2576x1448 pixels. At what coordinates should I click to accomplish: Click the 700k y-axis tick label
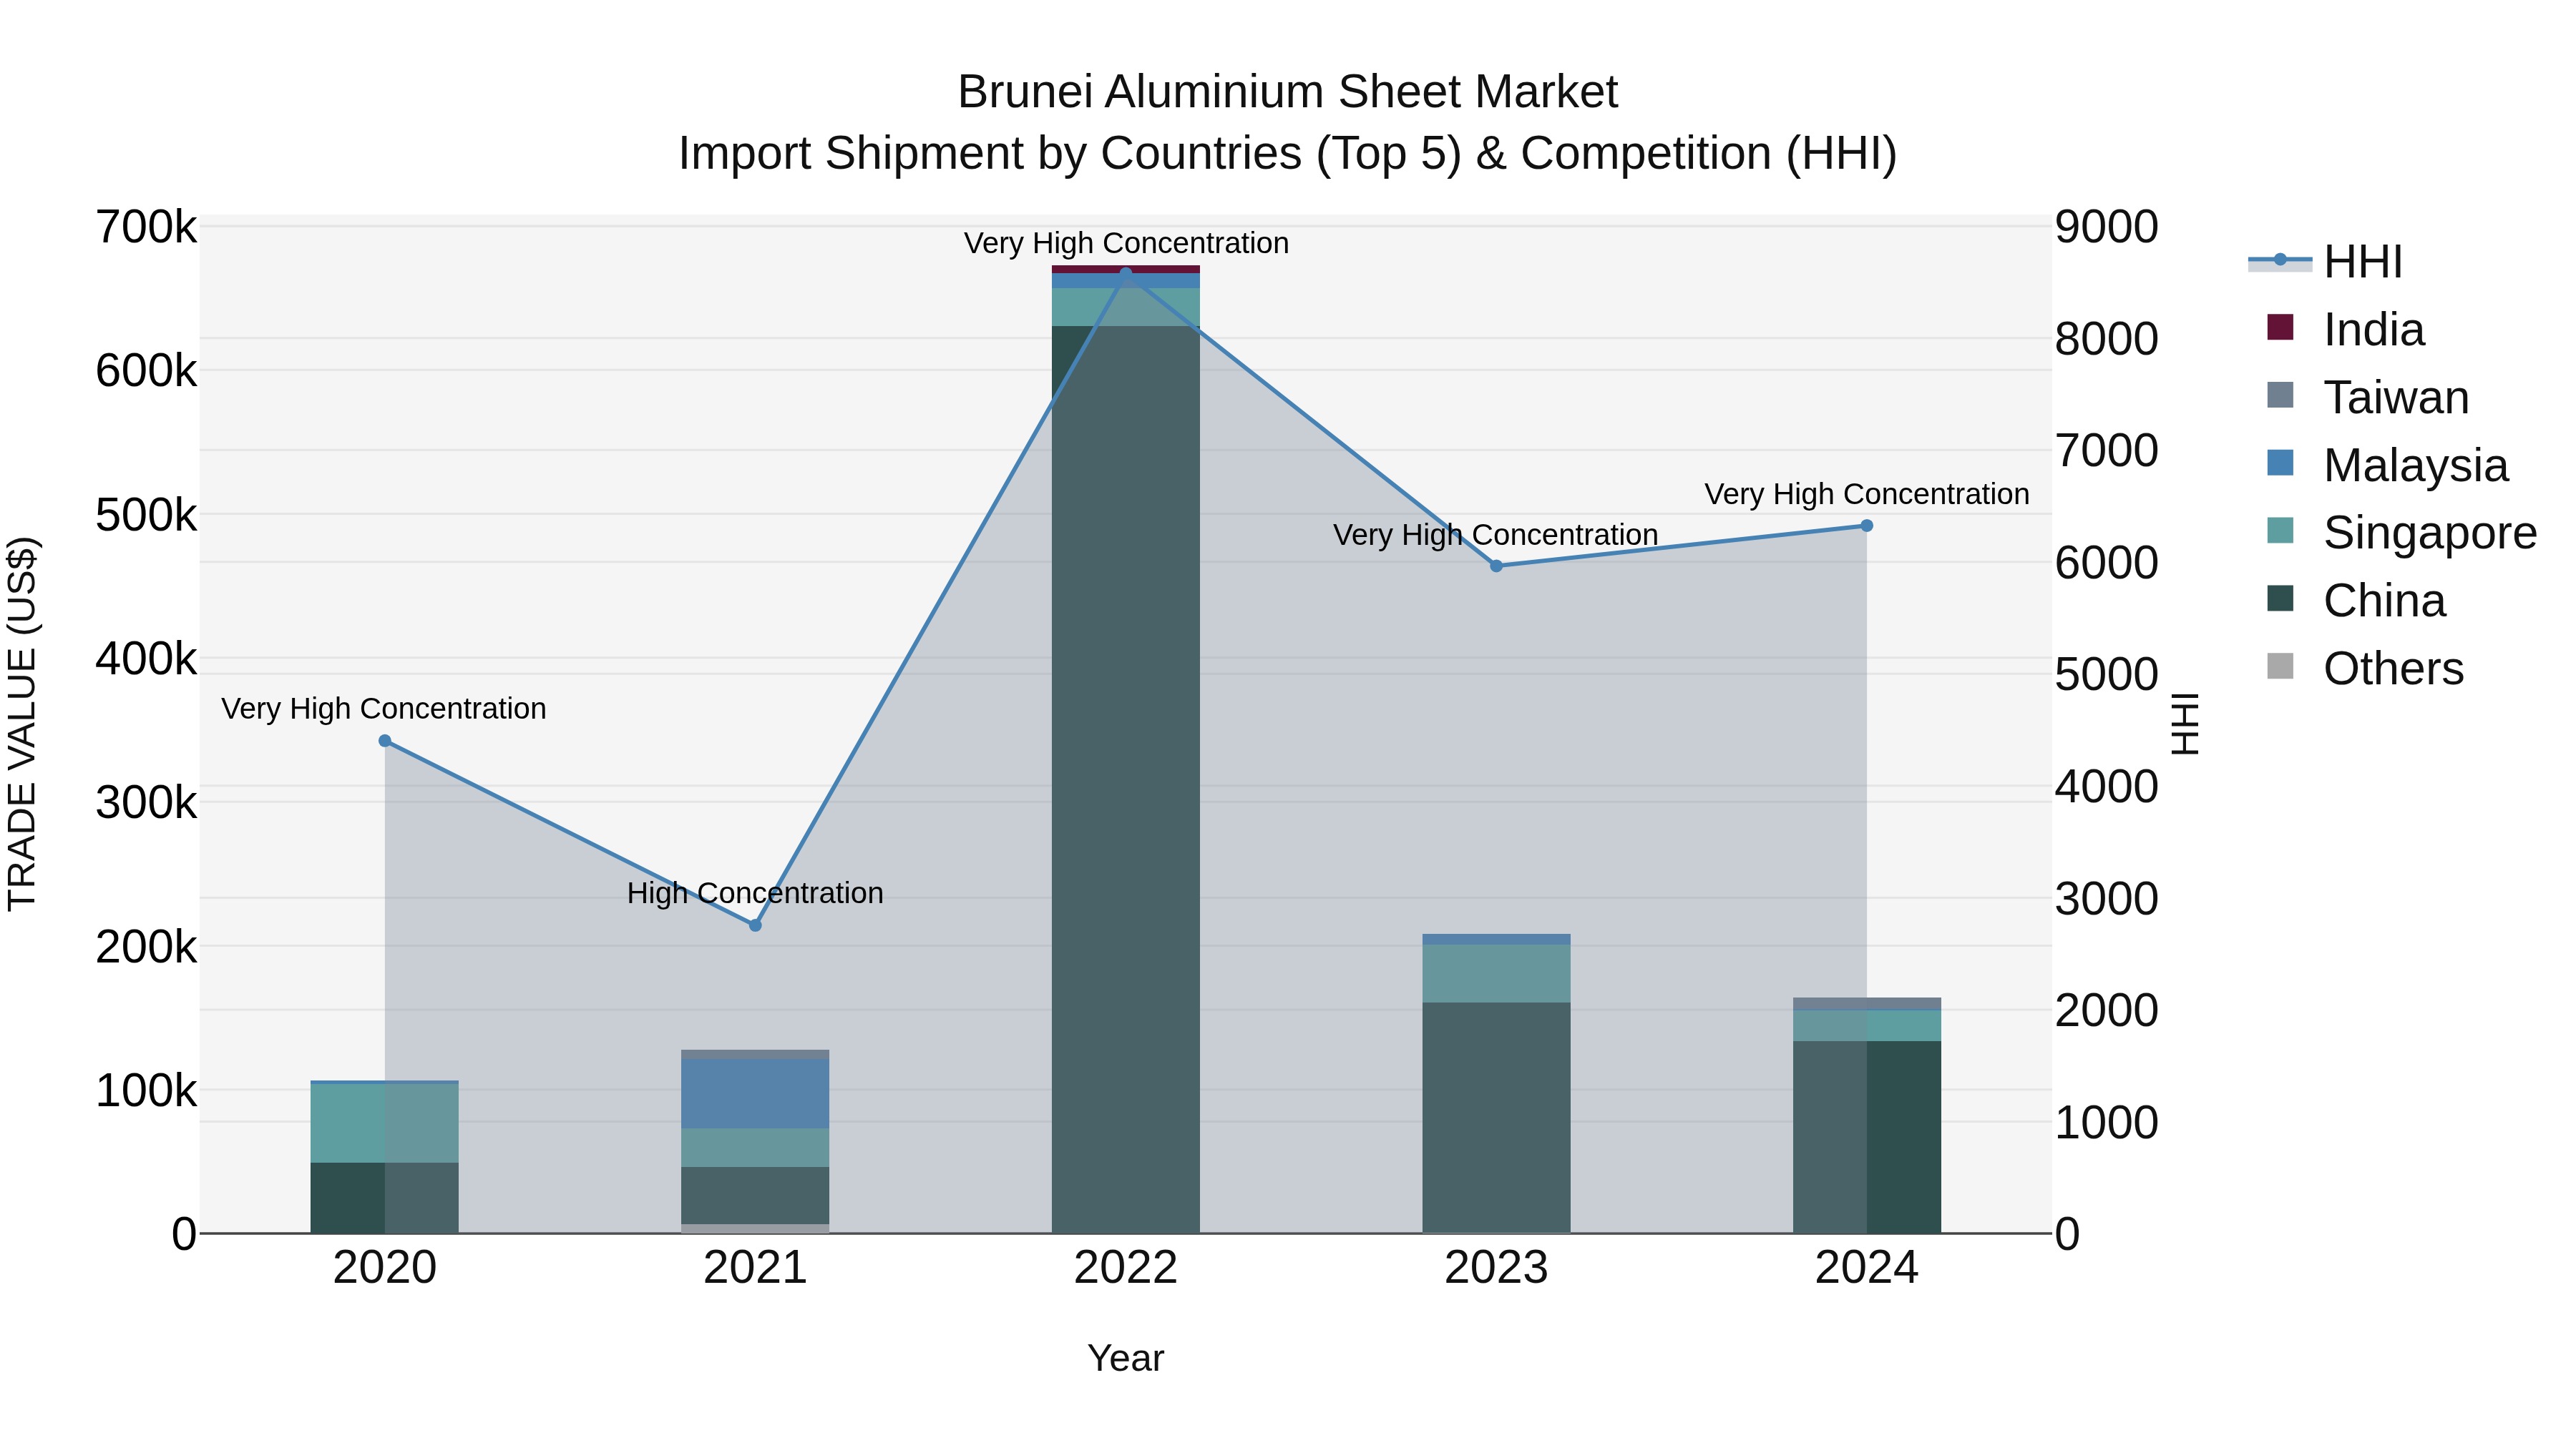pyautogui.click(x=146, y=227)
